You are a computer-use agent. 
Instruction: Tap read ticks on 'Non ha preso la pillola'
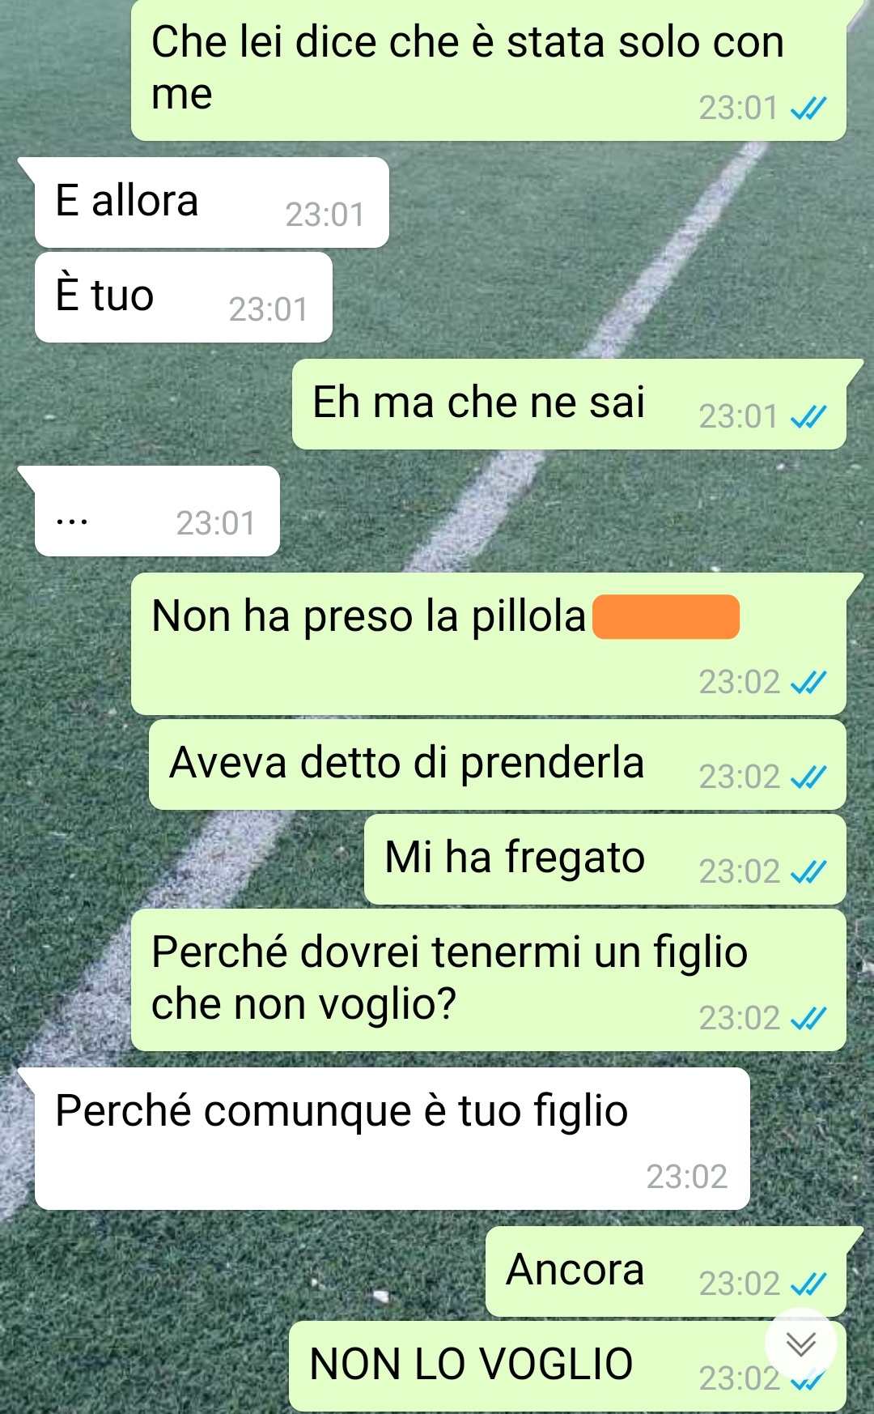pyautogui.click(x=808, y=683)
